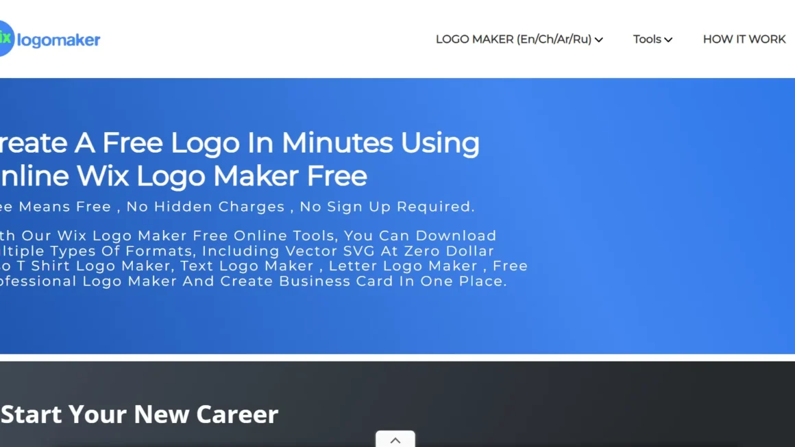
Task: Click the 'Start Your New Career' heading
Action: click(x=139, y=414)
